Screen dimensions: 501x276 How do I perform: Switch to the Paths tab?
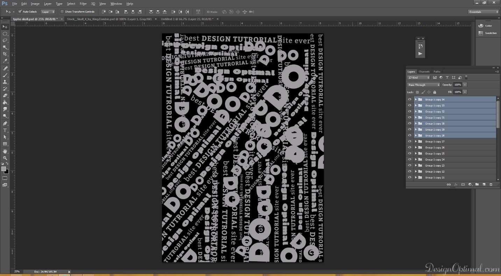pos(437,71)
